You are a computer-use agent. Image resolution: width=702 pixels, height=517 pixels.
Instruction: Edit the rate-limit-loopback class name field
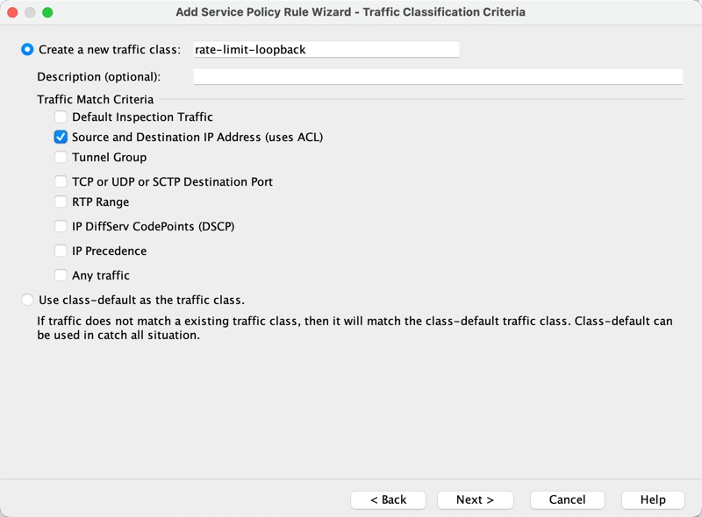(325, 50)
